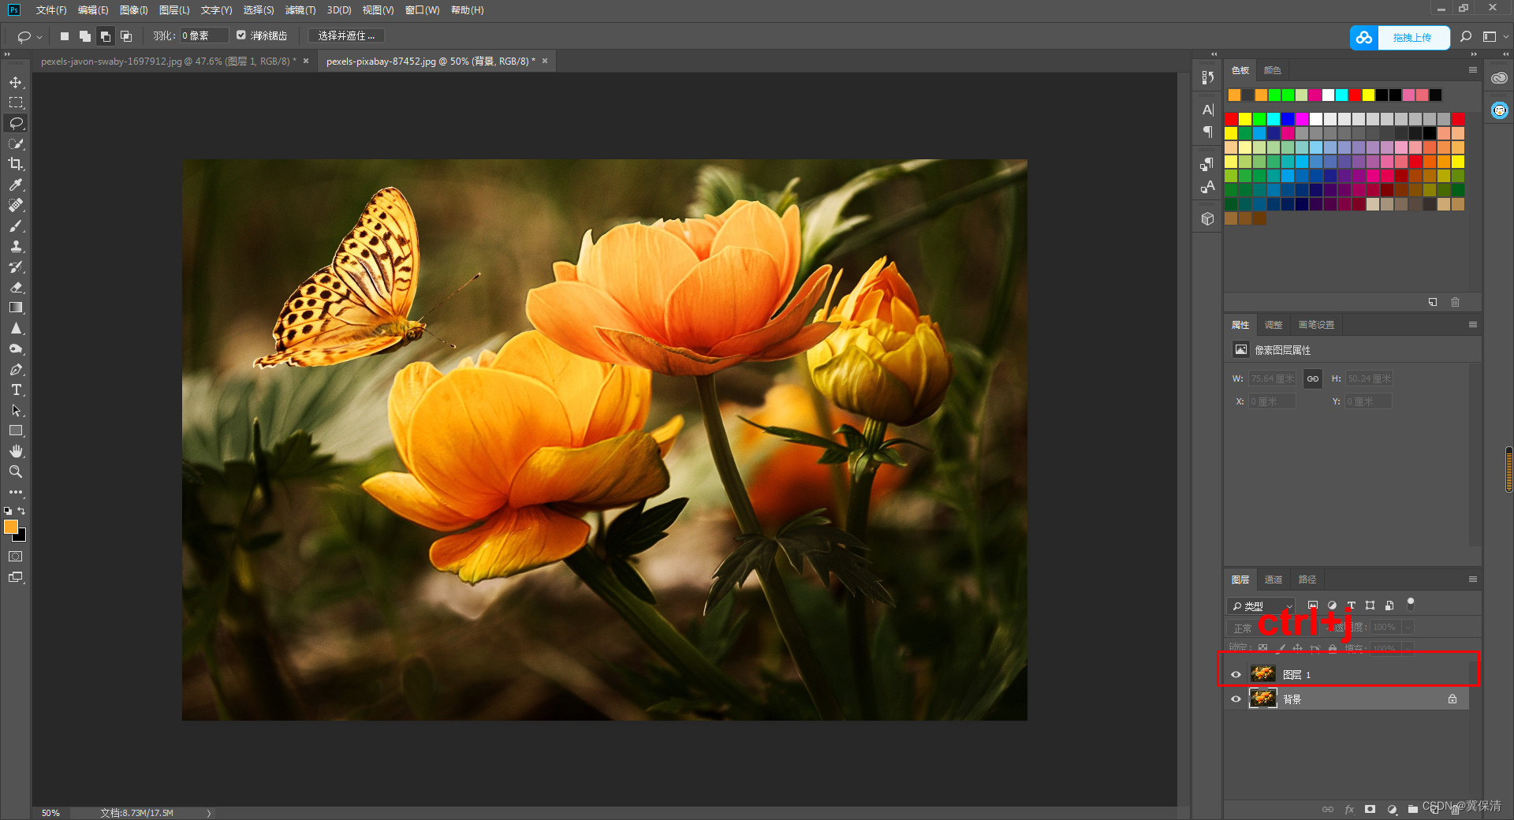The width and height of the screenshot is (1514, 820).
Task: Click the New Selection mode icon
Action: click(65, 36)
